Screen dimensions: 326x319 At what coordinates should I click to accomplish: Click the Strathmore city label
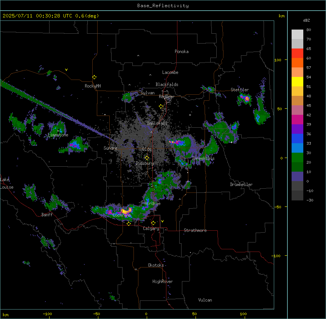pos(195,230)
